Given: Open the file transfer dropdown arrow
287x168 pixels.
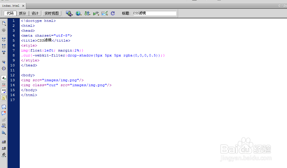Looking at the screenshot, I should pyautogui.click(x=90, y=15).
